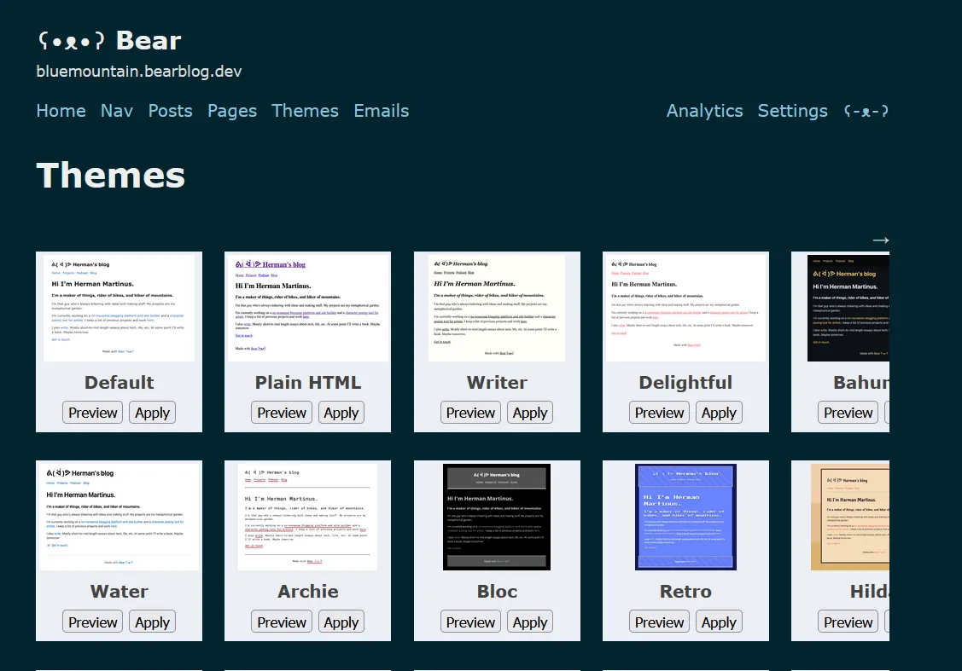Preview the Writer theme
The height and width of the screenshot is (671, 962).
(470, 413)
